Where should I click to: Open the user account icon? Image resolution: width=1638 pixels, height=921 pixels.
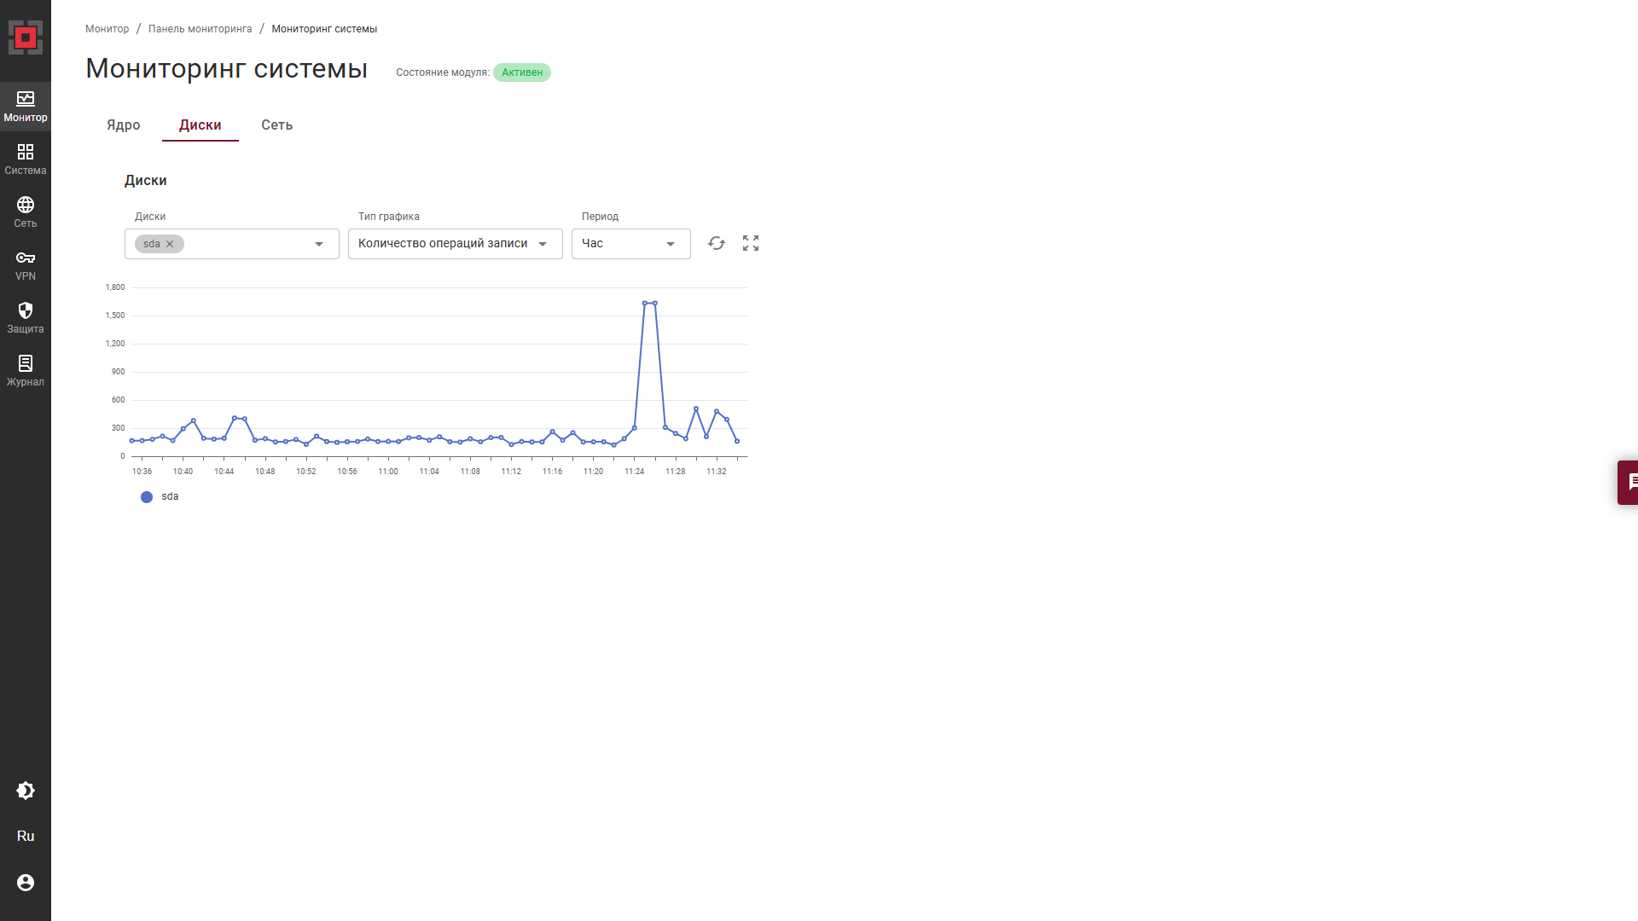26,883
